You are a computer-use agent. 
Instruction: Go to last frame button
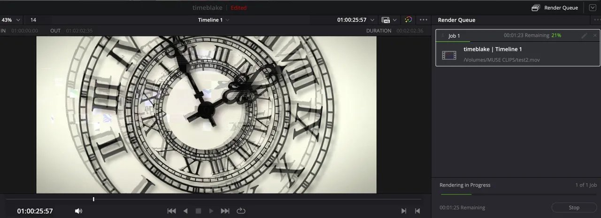click(x=225, y=211)
